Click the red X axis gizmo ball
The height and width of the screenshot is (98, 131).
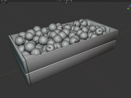click(x=129, y=7)
